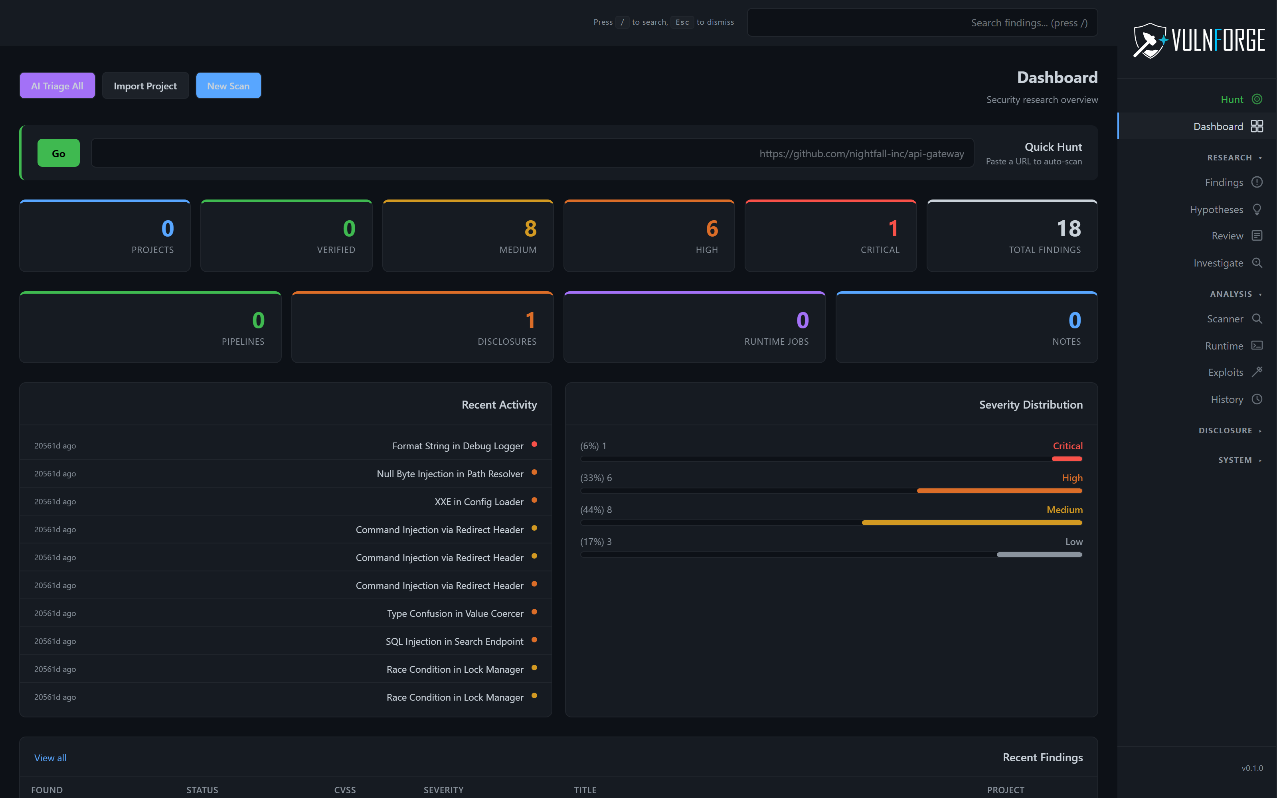Open Scanner using its search icon
Image resolution: width=1277 pixels, height=798 pixels.
(1257, 319)
